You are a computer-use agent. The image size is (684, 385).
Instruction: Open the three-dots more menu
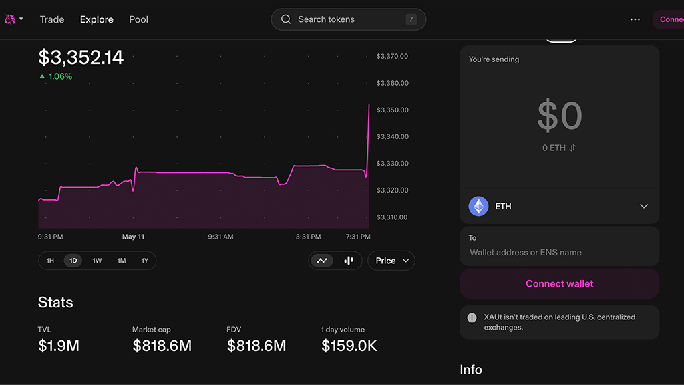tap(635, 19)
